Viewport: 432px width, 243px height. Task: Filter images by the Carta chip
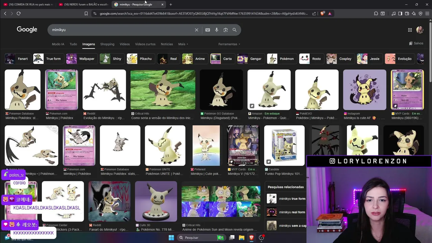222,59
